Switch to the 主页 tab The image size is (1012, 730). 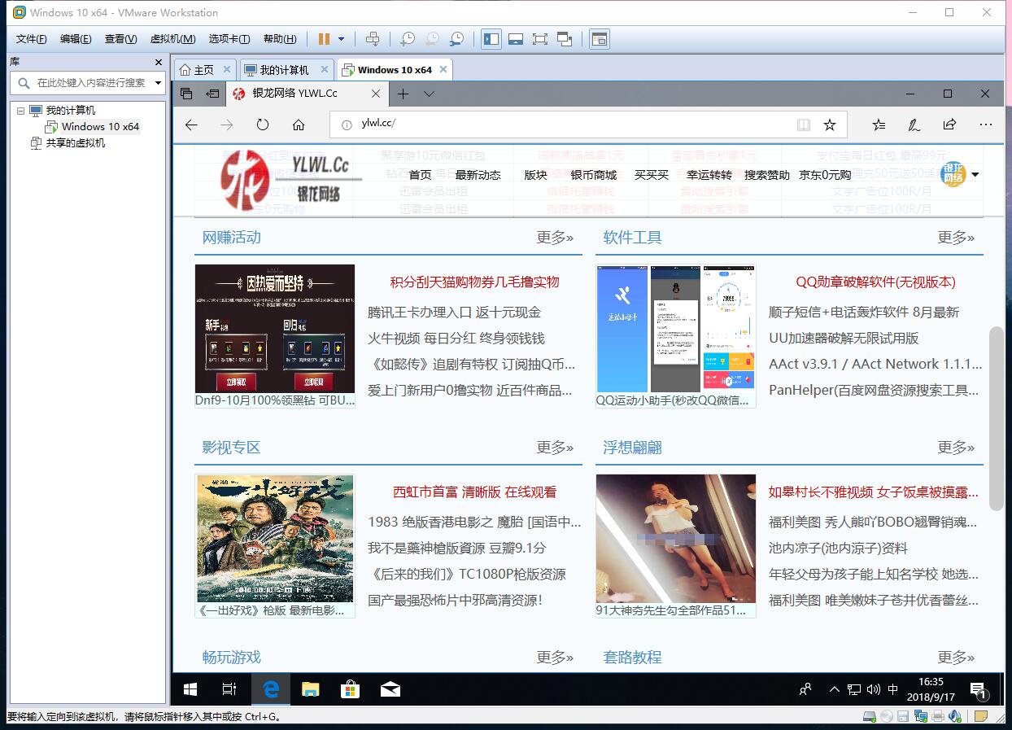click(x=203, y=70)
